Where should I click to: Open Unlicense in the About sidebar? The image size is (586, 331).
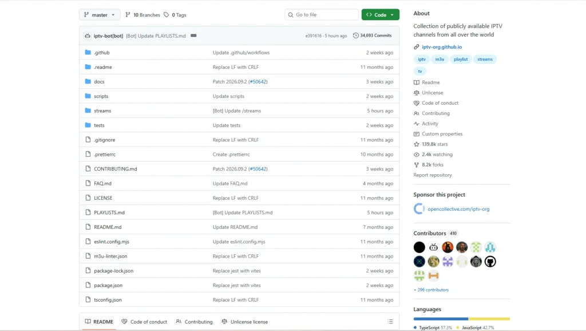click(428, 92)
